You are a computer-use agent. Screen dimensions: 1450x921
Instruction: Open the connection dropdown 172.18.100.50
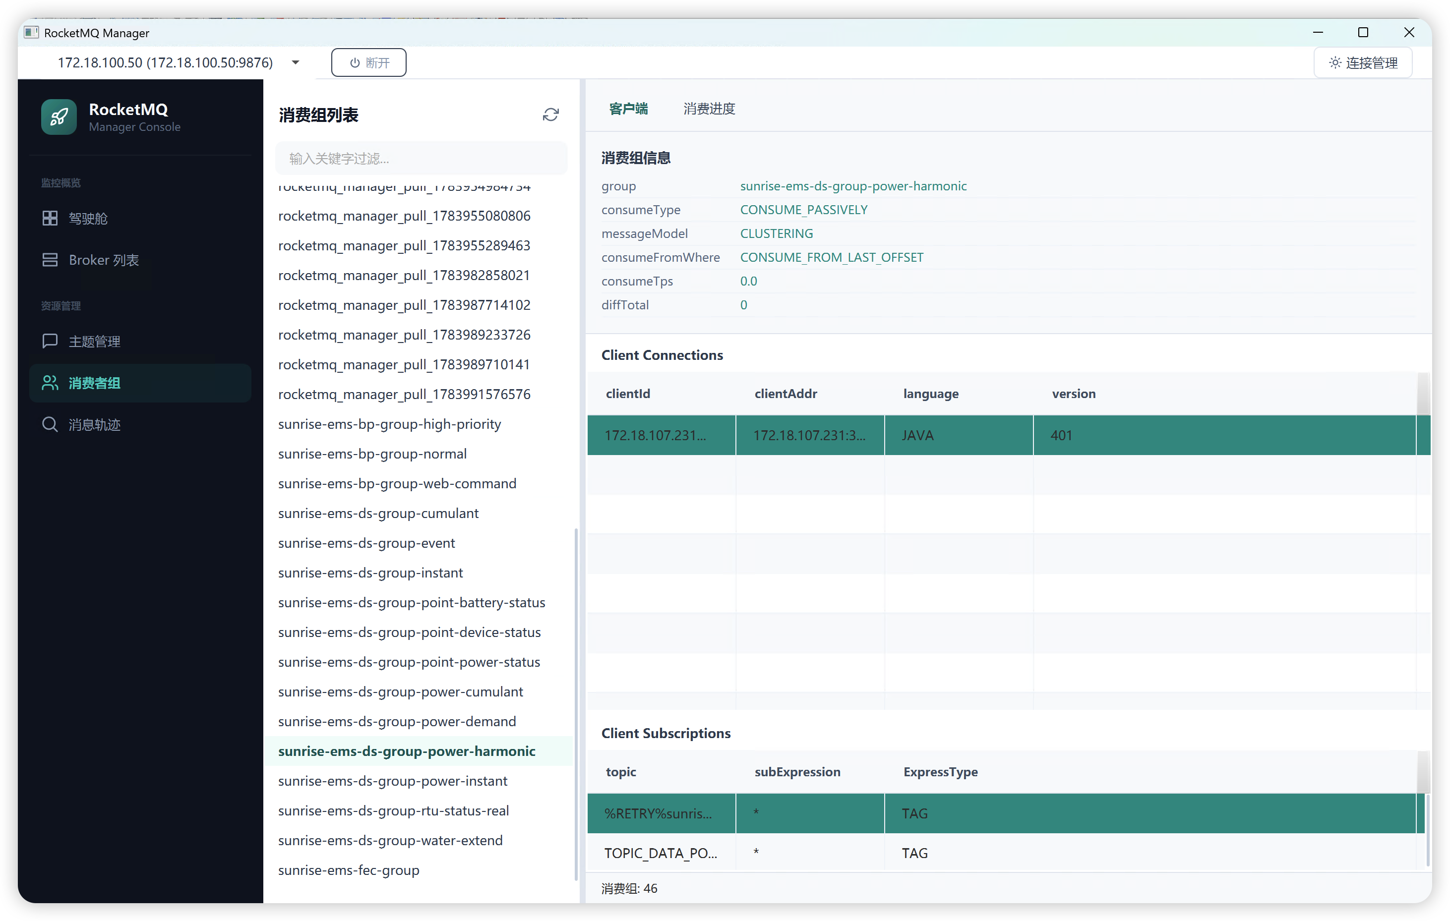[179, 62]
